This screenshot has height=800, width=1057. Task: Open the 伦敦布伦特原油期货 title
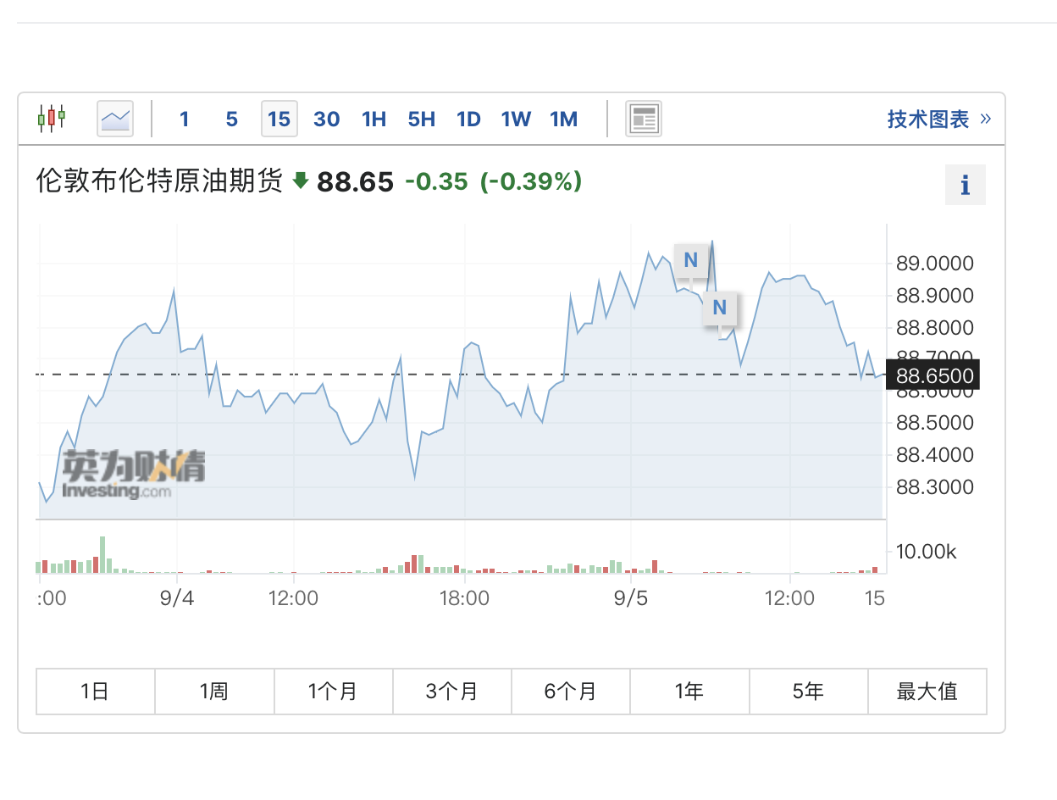(x=159, y=181)
